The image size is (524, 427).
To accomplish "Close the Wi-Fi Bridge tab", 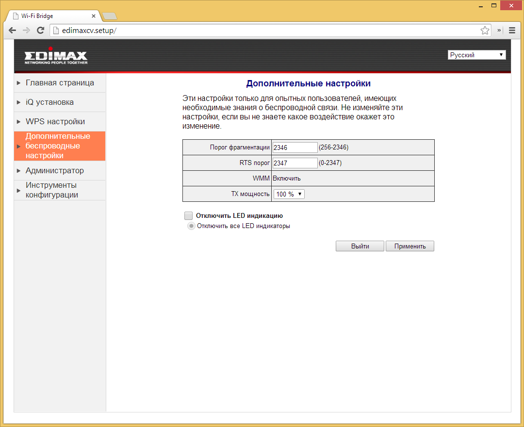I will pos(94,16).
